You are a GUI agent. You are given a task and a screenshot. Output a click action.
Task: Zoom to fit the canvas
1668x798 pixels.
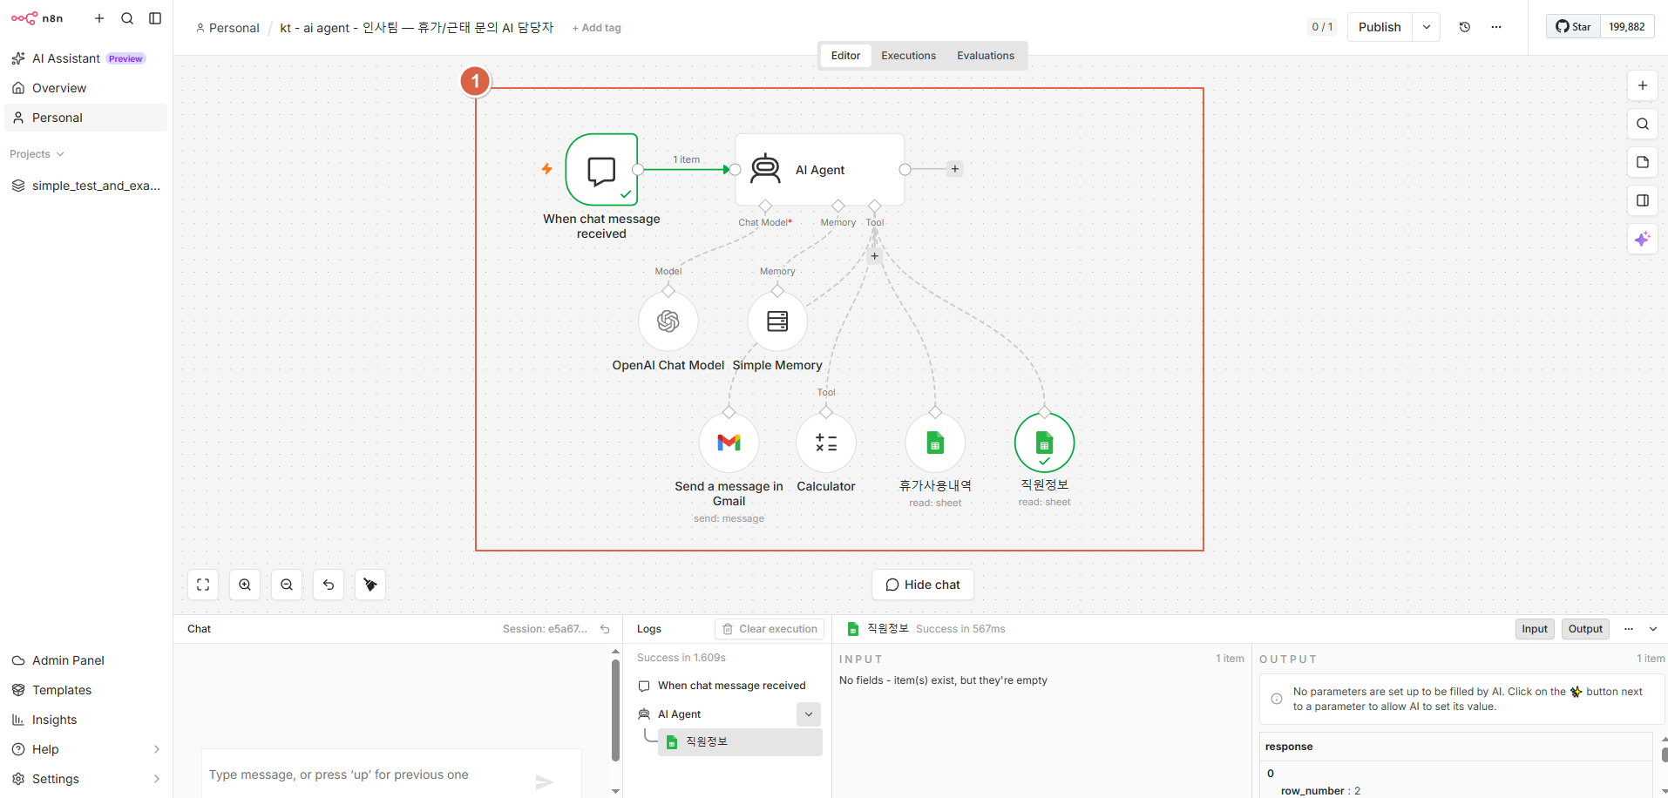(203, 585)
